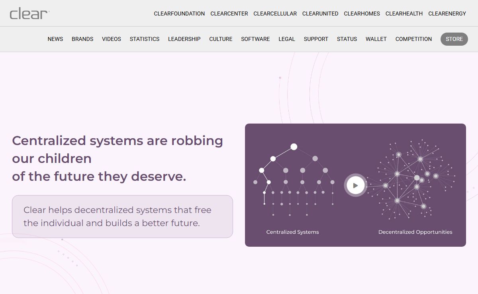Open STATISTICS menu item
478x294 pixels.
pos(145,39)
